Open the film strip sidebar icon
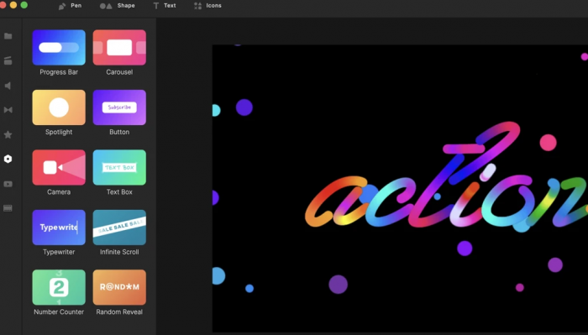 (8, 208)
